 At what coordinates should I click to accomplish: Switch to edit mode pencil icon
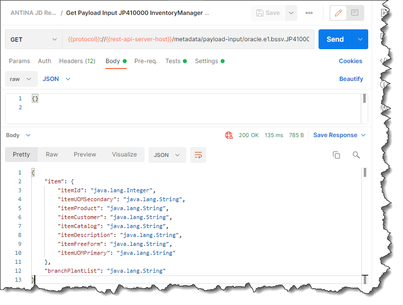(338, 13)
